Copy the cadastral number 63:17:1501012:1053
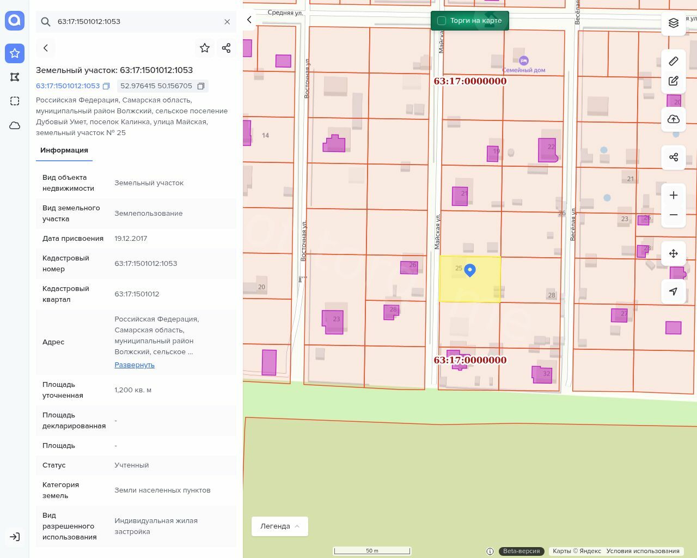The width and height of the screenshot is (697, 558). [x=106, y=86]
